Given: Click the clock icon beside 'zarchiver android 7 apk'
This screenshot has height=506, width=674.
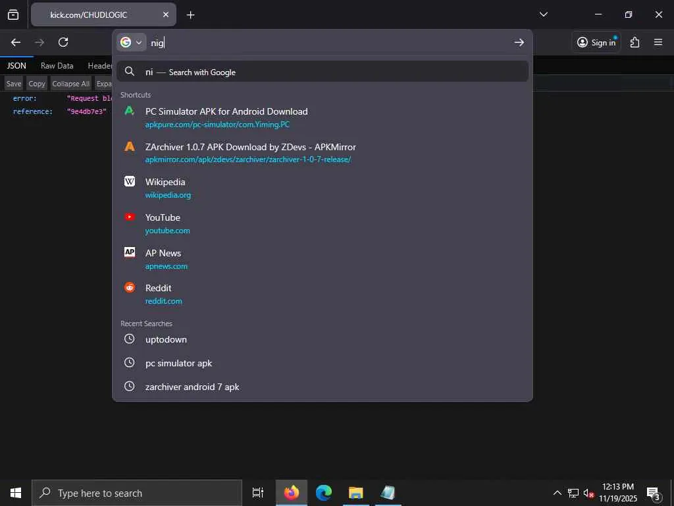Looking at the screenshot, I should click(130, 386).
